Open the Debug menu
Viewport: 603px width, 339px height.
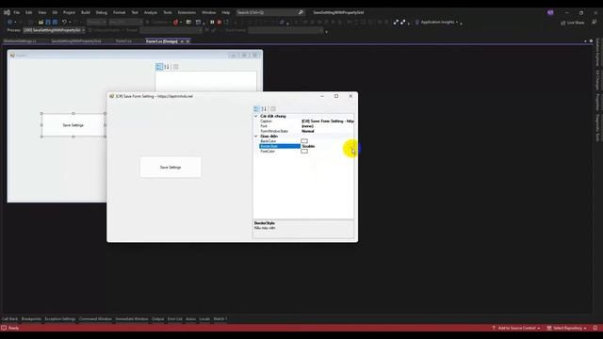pyautogui.click(x=102, y=12)
